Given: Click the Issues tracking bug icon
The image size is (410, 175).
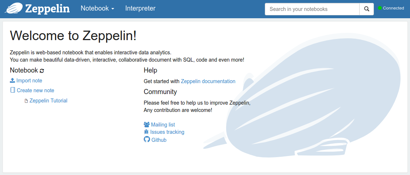Looking at the screenshot, I should pyautogui.click(x=146, y=132).
